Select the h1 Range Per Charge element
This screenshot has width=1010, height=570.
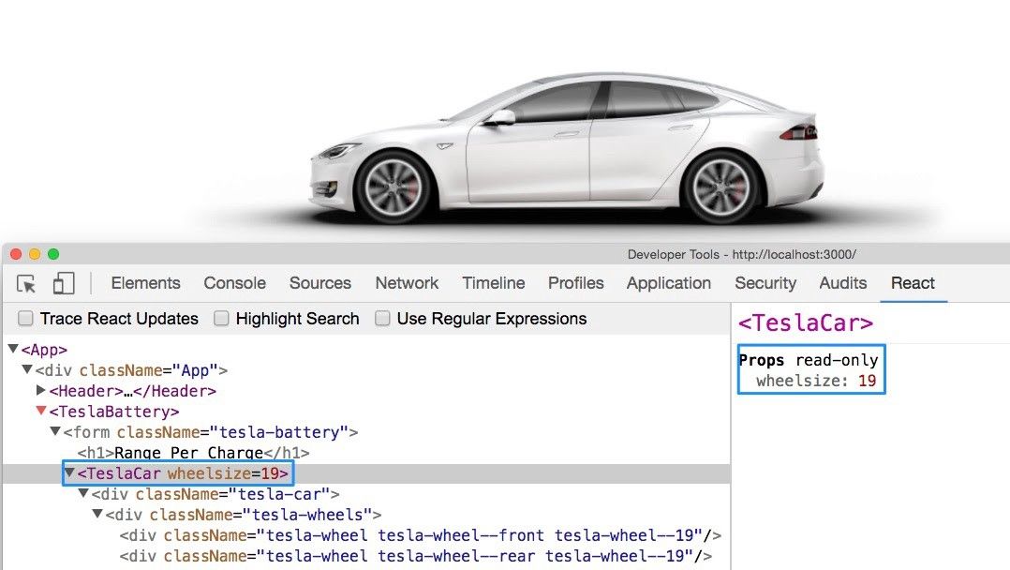[x=193, y=453]
